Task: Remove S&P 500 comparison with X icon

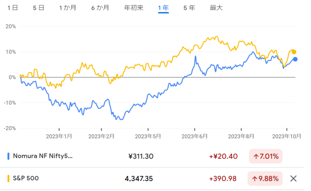Action: [293, 178]
